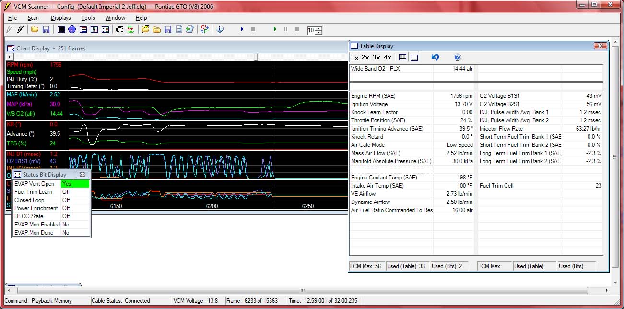Screen dimensions: 624x309
Task: Click the vehicle info blue 'i' icon
Action: (220, 29)
